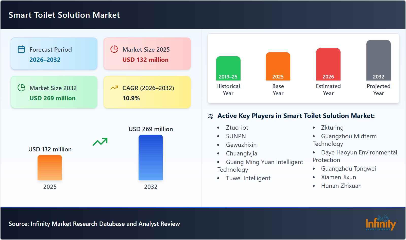Click the red USD 132 million value

pos(145,60)
